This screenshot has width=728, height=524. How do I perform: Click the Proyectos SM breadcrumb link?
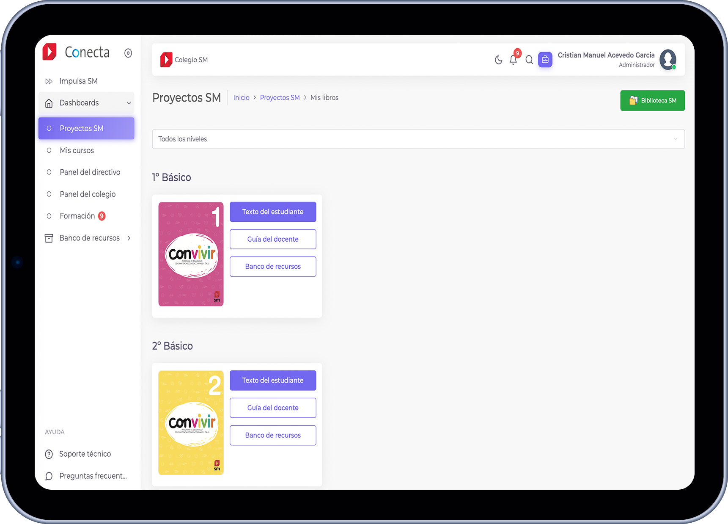[280, 97]
